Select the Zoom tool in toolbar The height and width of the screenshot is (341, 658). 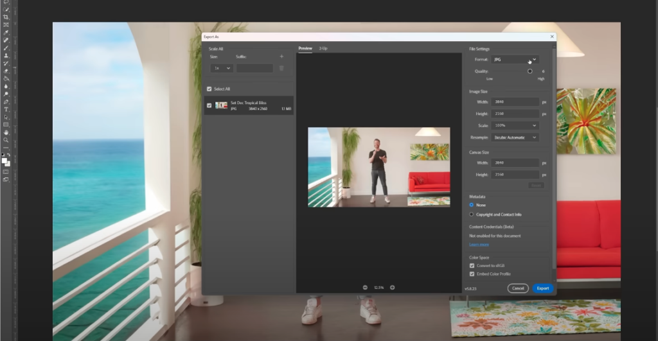coord(6,139)
